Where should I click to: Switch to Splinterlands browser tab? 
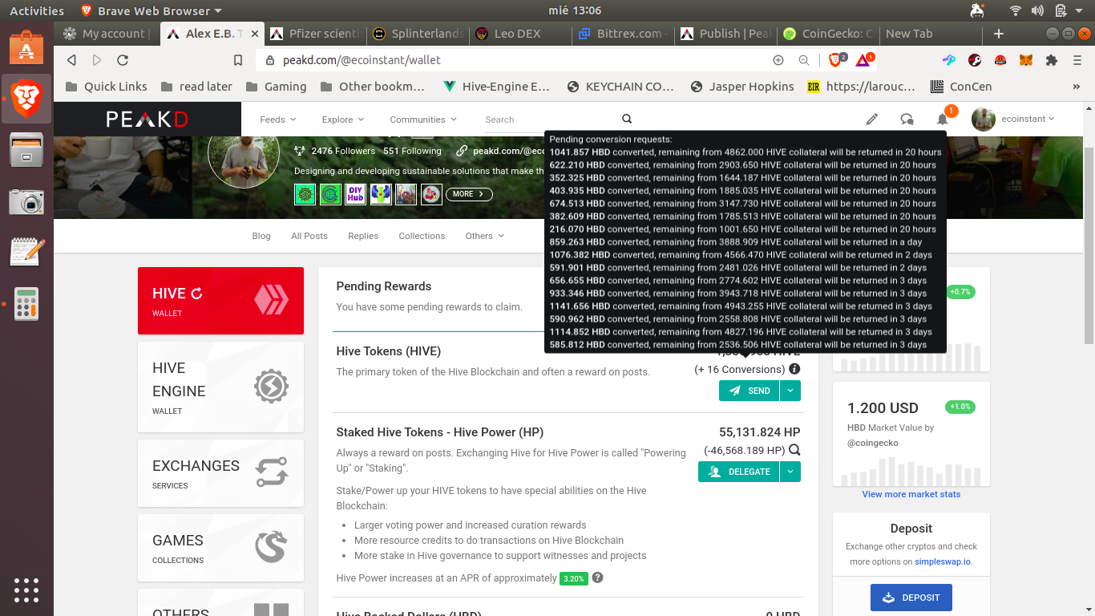pyautogui.click(x=418, y=34)
